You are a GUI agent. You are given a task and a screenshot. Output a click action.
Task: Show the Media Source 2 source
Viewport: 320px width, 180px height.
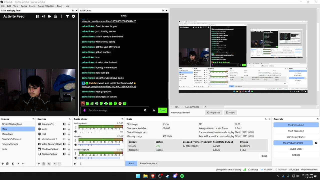[x=64, y=139]
